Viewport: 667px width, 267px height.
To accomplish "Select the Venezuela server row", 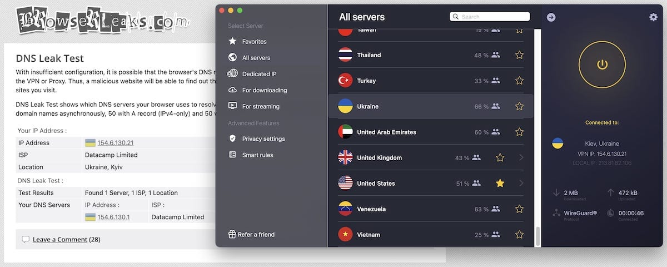I will pos(431,209).
